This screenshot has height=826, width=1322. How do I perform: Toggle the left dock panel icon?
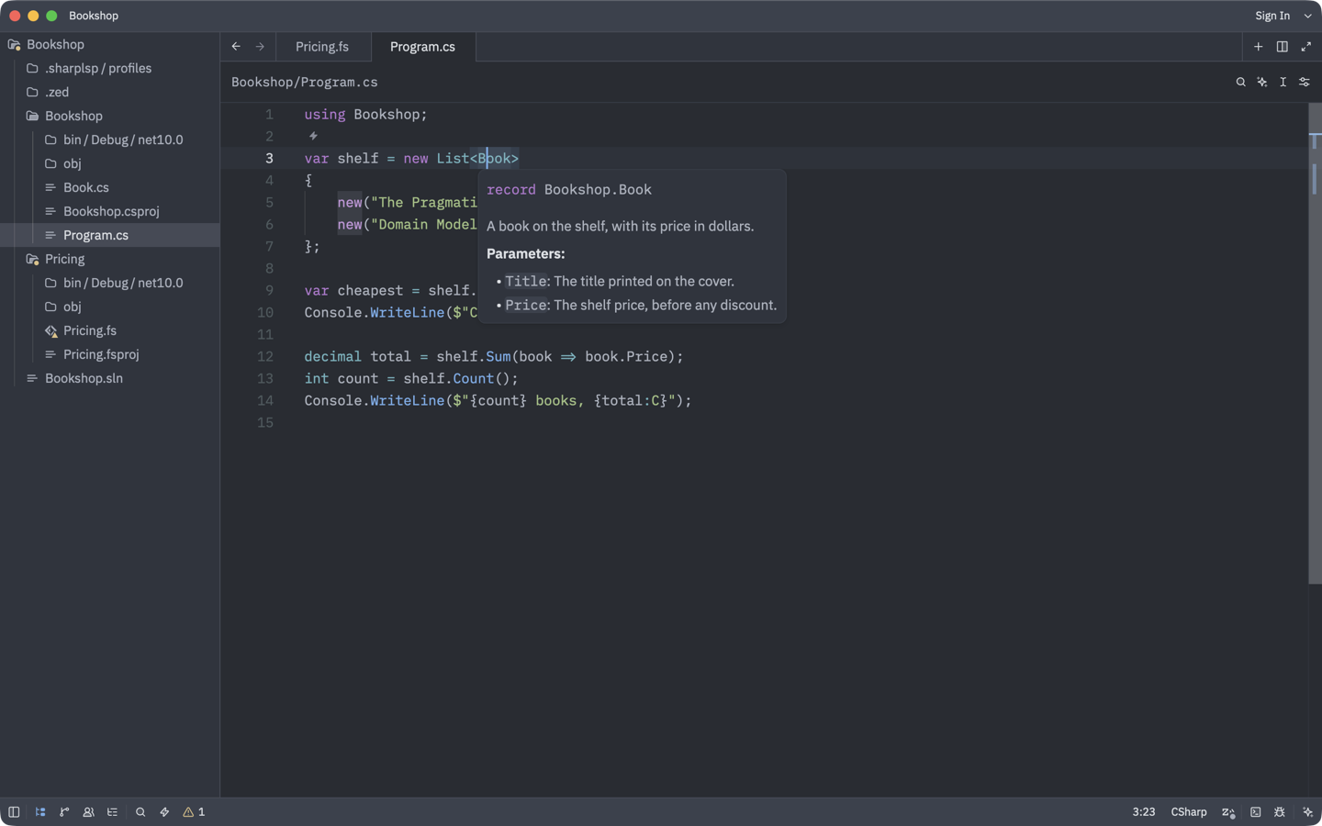pyautogui.click(x=14, y=812)
